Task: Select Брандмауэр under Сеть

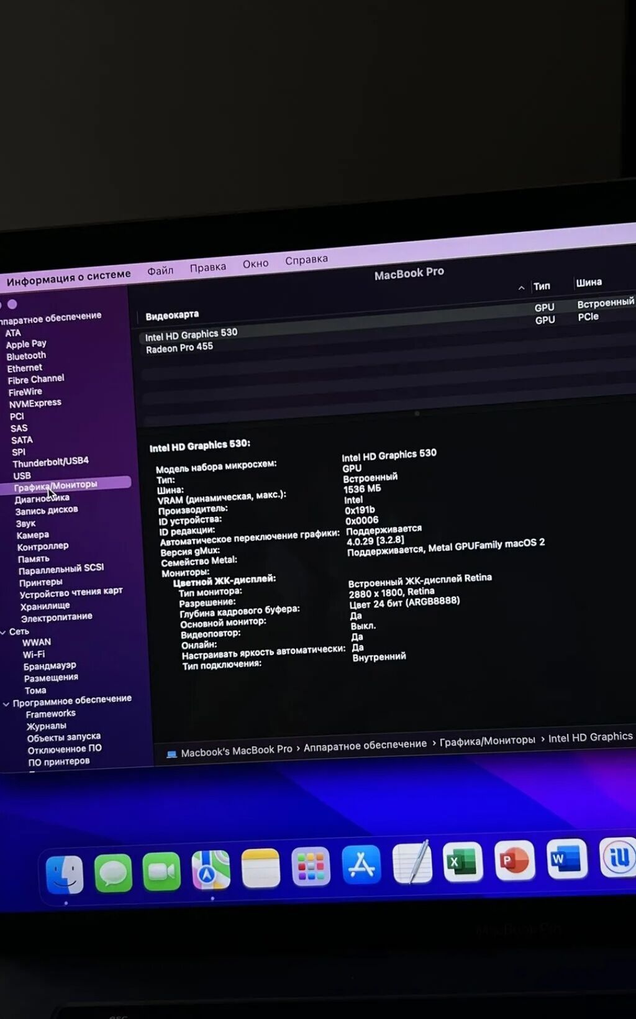Action: point(50,666)
